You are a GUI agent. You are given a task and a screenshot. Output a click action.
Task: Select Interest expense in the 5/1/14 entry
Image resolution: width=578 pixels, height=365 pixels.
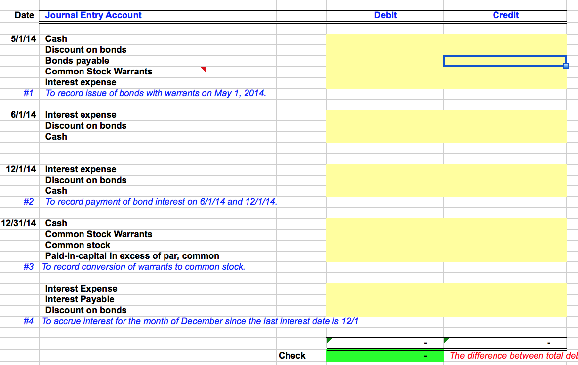click(81, 82)
